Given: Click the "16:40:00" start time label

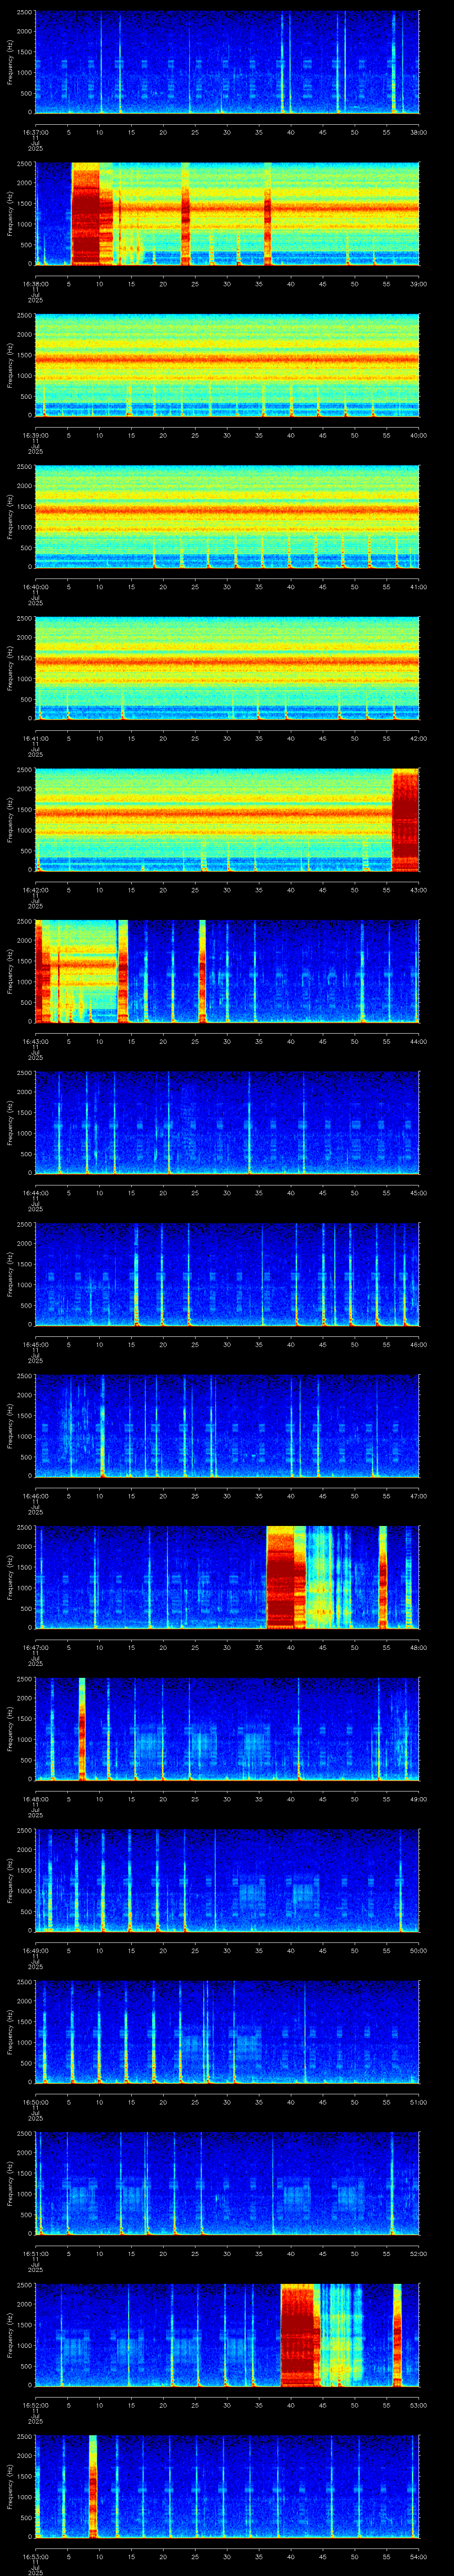Looking at the screenshot, I should tap(35, 586).
